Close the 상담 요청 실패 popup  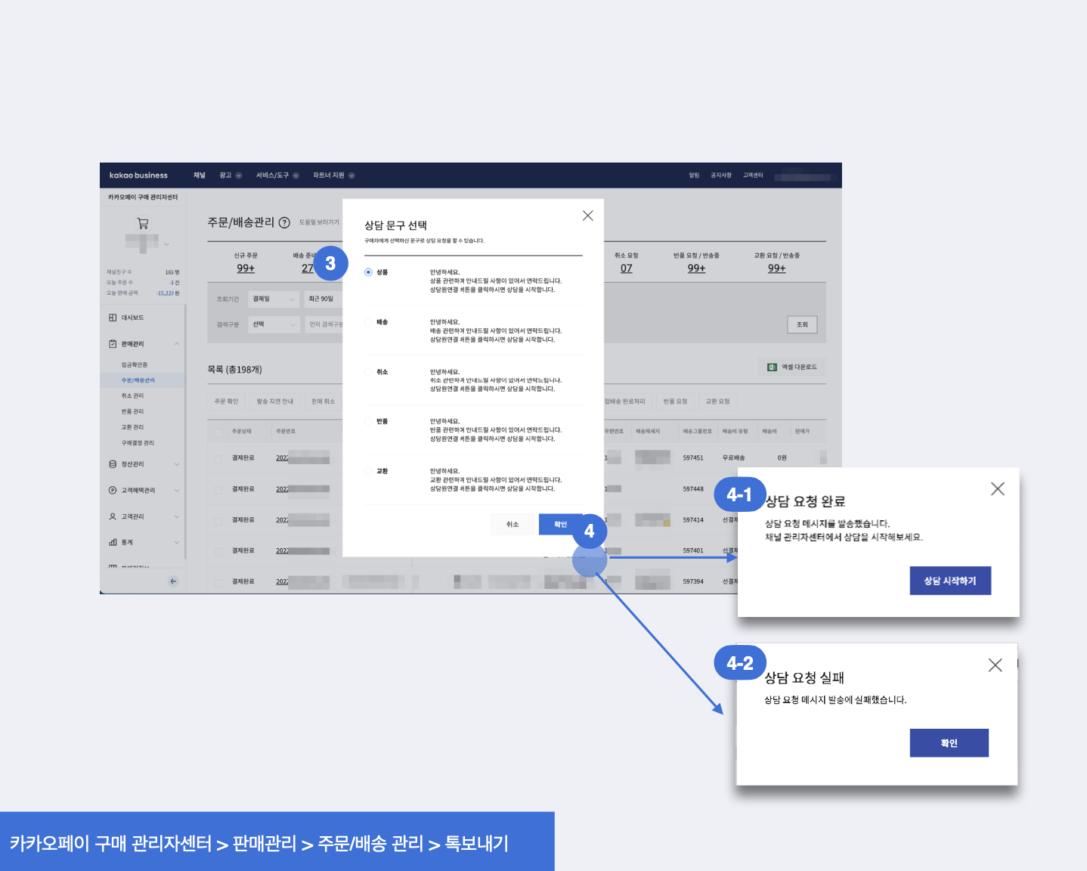[x=996, y=665]
